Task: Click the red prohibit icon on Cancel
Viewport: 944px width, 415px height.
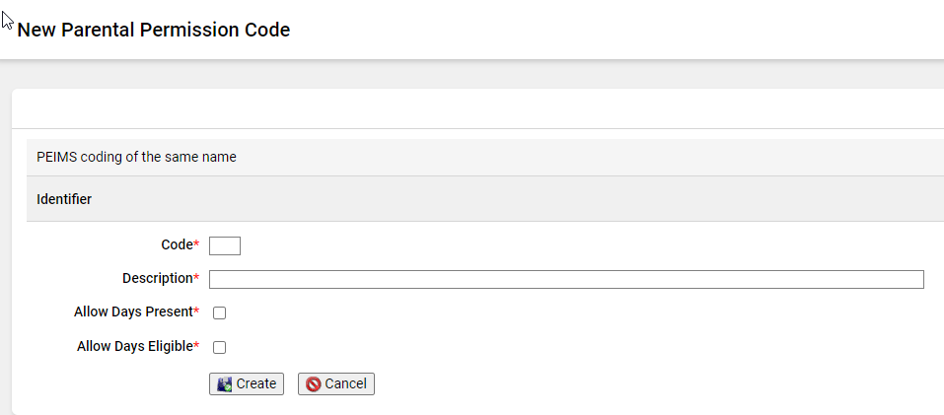Action: pos(313,384)
